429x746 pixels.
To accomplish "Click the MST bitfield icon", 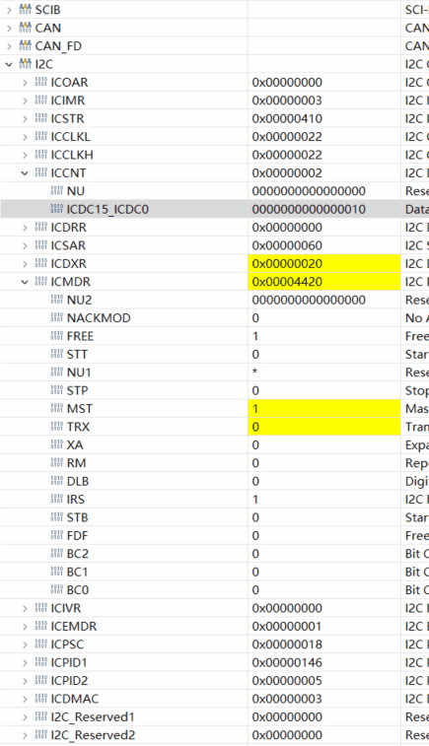I will point(56,408).
